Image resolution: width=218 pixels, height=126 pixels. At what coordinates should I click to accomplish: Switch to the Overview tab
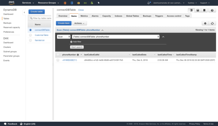pos(63,16)
